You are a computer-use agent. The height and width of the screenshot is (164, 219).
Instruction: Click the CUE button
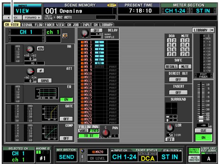[203, 130]
